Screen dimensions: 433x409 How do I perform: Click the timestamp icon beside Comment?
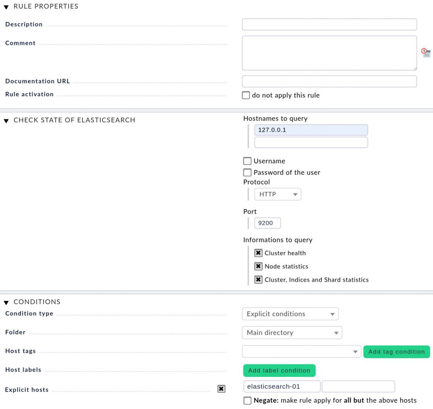426,52
